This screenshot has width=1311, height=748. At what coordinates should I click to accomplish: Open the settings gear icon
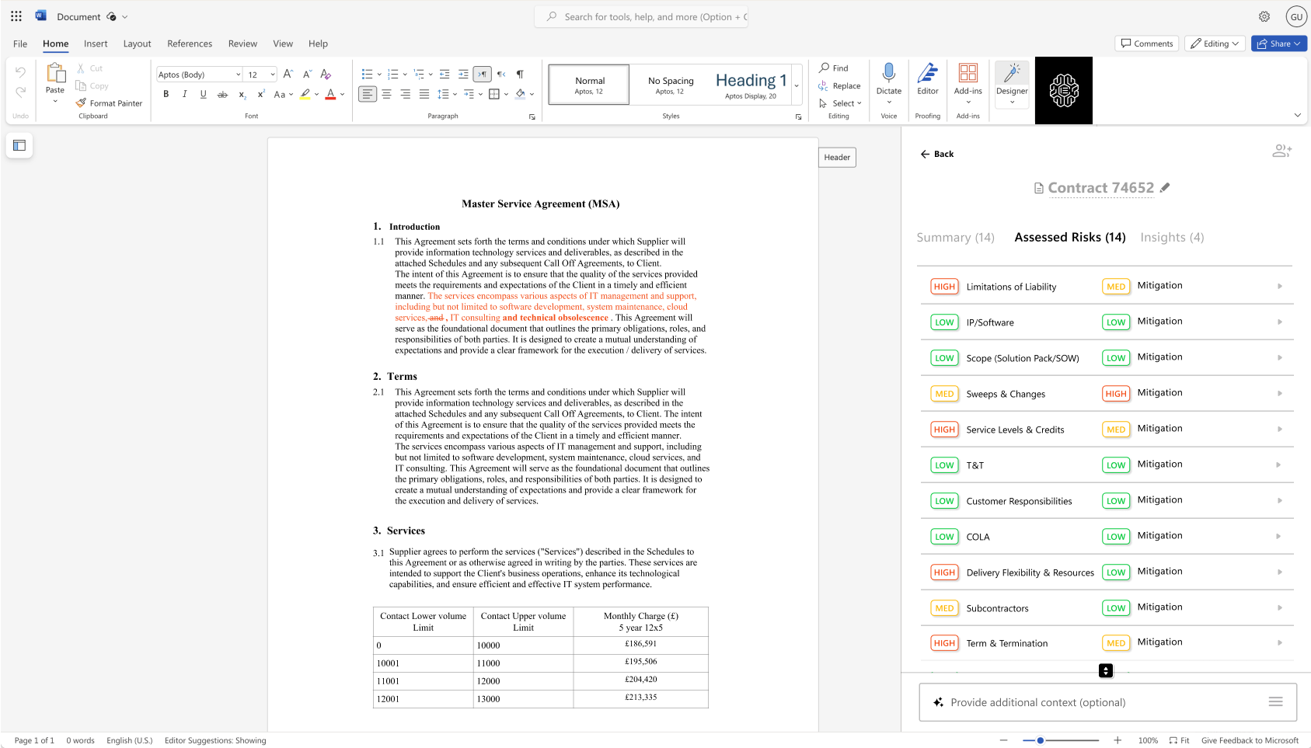pyautogui.click(x=1264, y=16)
